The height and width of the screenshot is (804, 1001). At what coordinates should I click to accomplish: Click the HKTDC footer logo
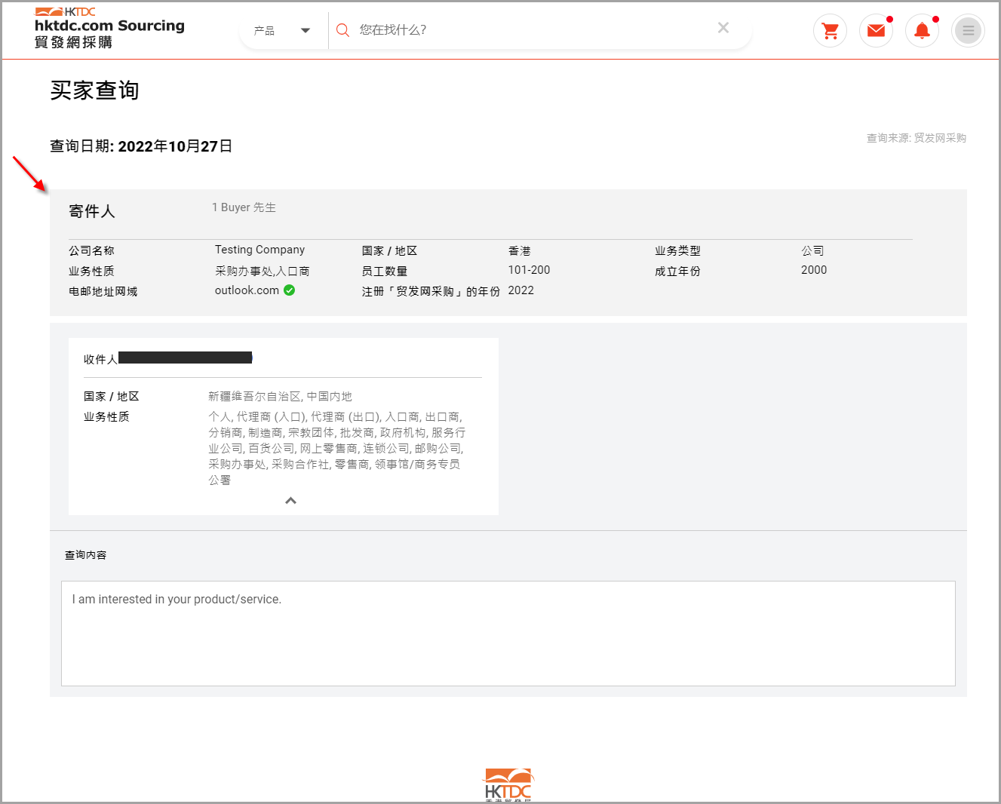pos(508,785)
